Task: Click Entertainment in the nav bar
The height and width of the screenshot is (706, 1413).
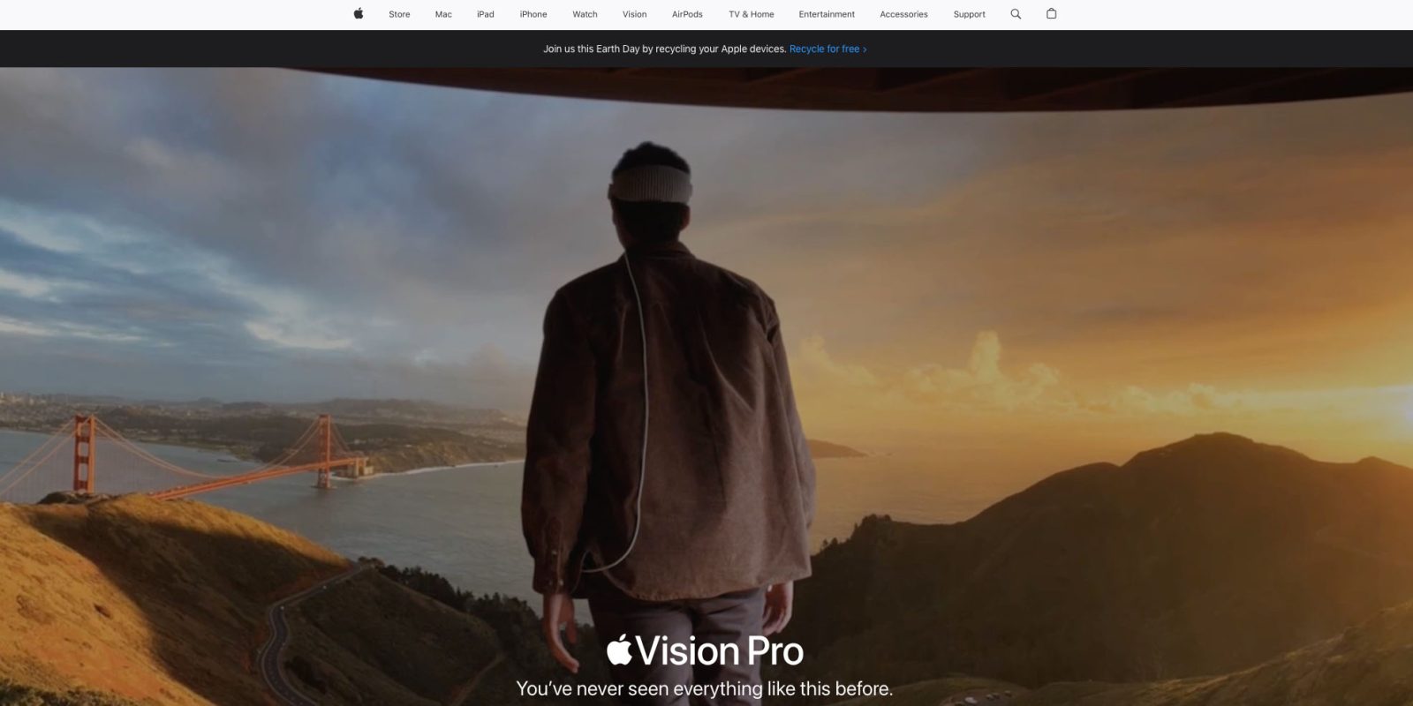Action: point(827,14)
